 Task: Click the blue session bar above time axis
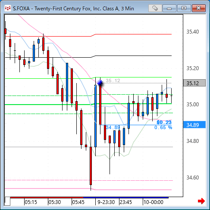tap(126, 198)
